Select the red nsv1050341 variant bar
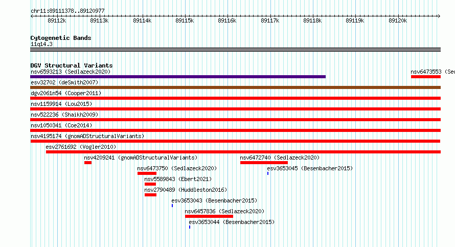The image size is (455, 247). coord(235,130)
